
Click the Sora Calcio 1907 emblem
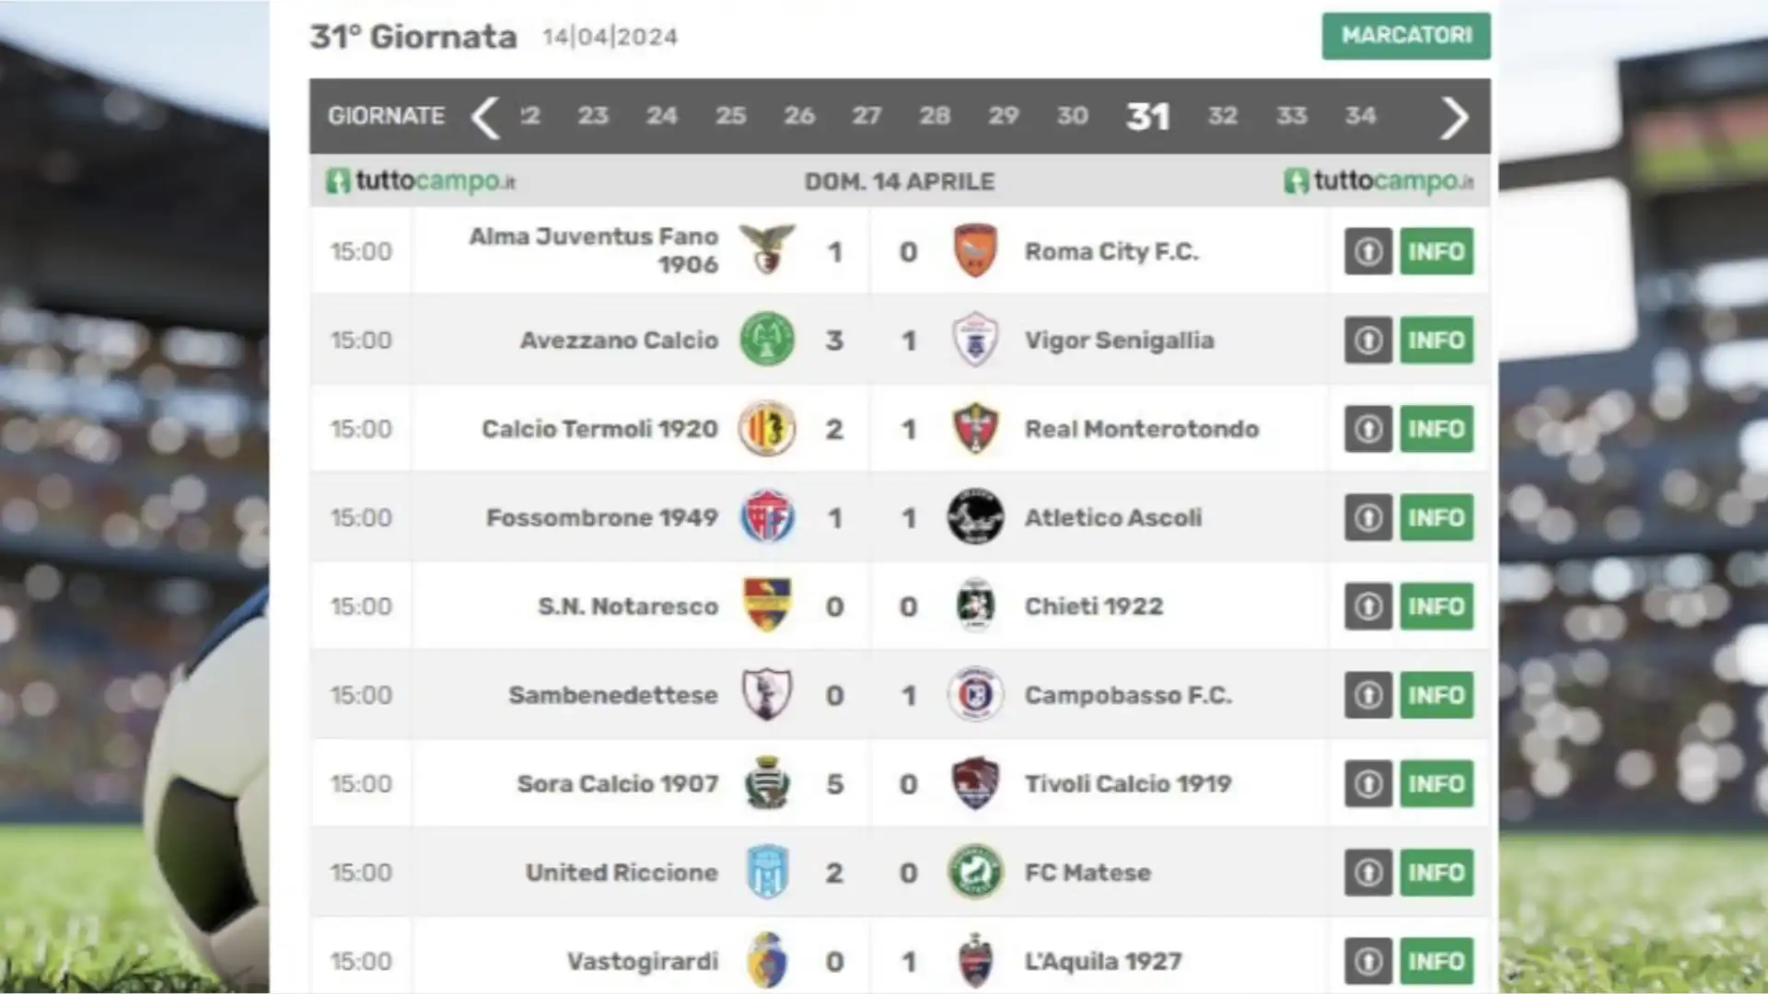coord(767,783)
